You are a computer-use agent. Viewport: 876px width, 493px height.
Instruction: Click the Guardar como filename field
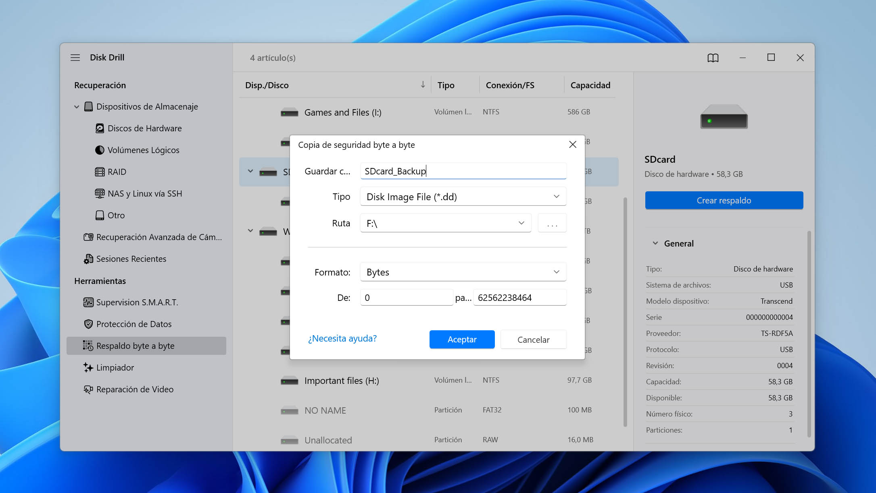tap(463, 171)
